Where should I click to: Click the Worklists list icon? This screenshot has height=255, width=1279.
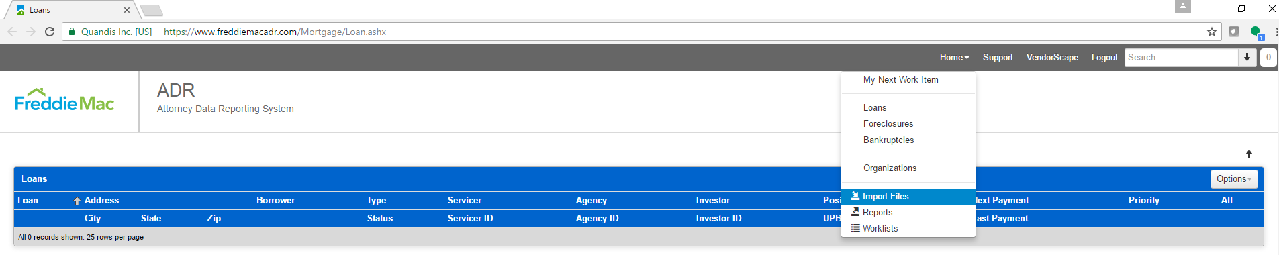click(x=855, y=228)
